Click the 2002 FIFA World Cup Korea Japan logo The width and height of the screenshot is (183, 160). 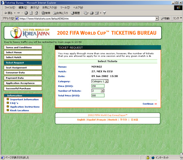30,33
